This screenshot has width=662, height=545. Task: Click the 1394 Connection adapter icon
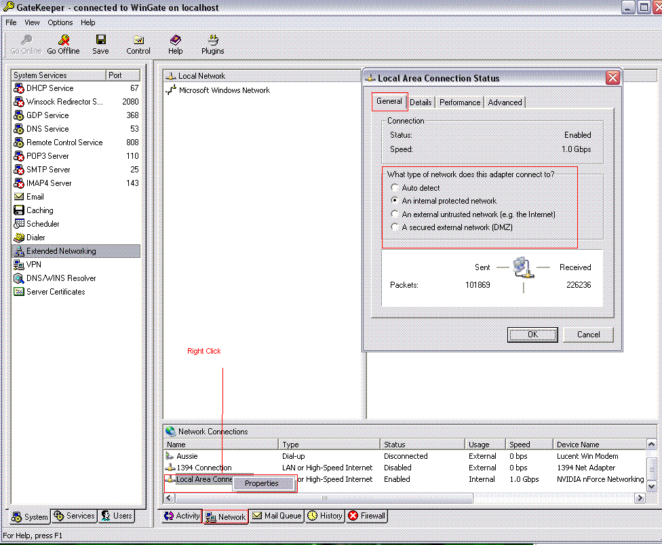[170, 467]
